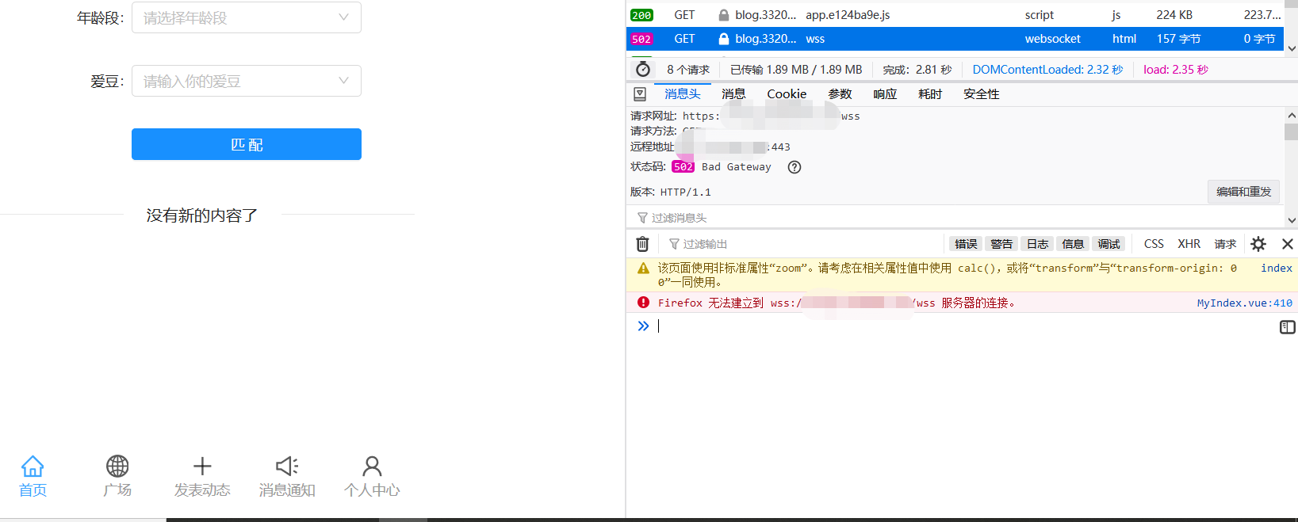Switch to 安全性 tab

coord(981,94)
